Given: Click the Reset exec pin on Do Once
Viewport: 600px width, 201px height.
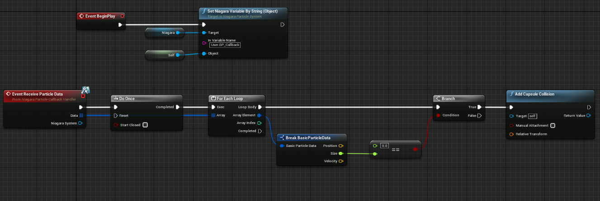Looking at the screenshot, I should pyautogui.click(x=116, y=115).
